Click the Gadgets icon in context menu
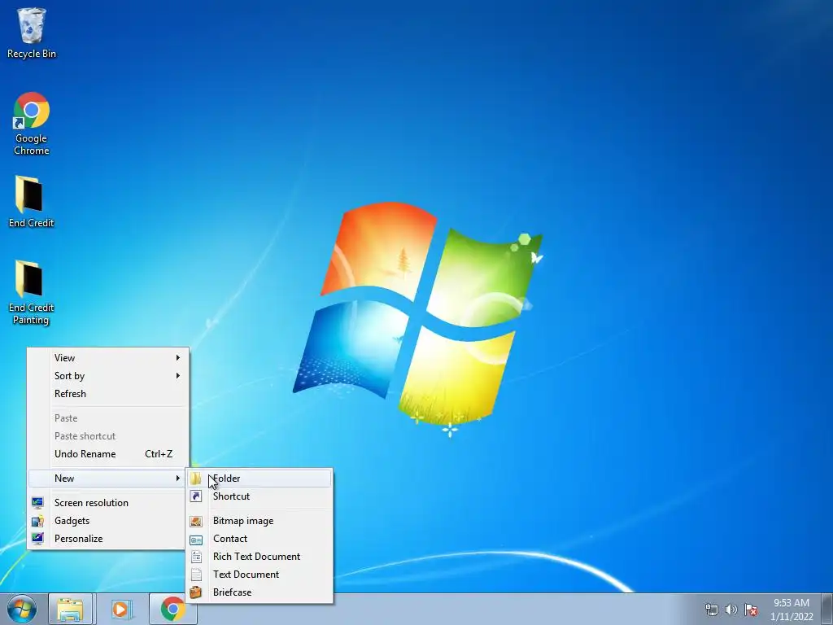The height and width of the screenshot is (625, 833). (37, 521)
